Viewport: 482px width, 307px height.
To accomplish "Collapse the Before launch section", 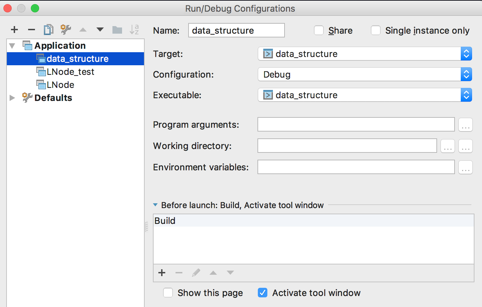I will coord(155,205).
